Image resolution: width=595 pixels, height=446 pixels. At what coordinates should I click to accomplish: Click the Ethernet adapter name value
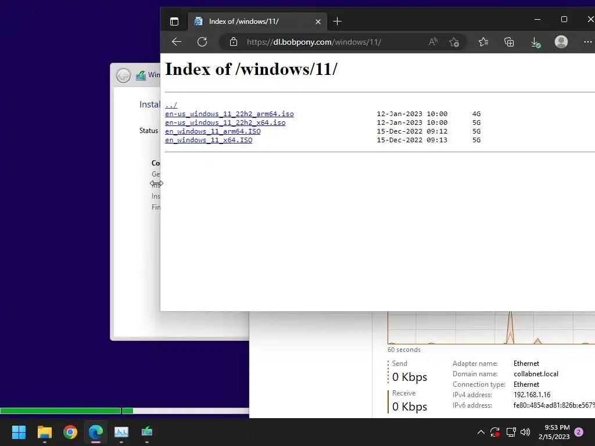[526, 364]
